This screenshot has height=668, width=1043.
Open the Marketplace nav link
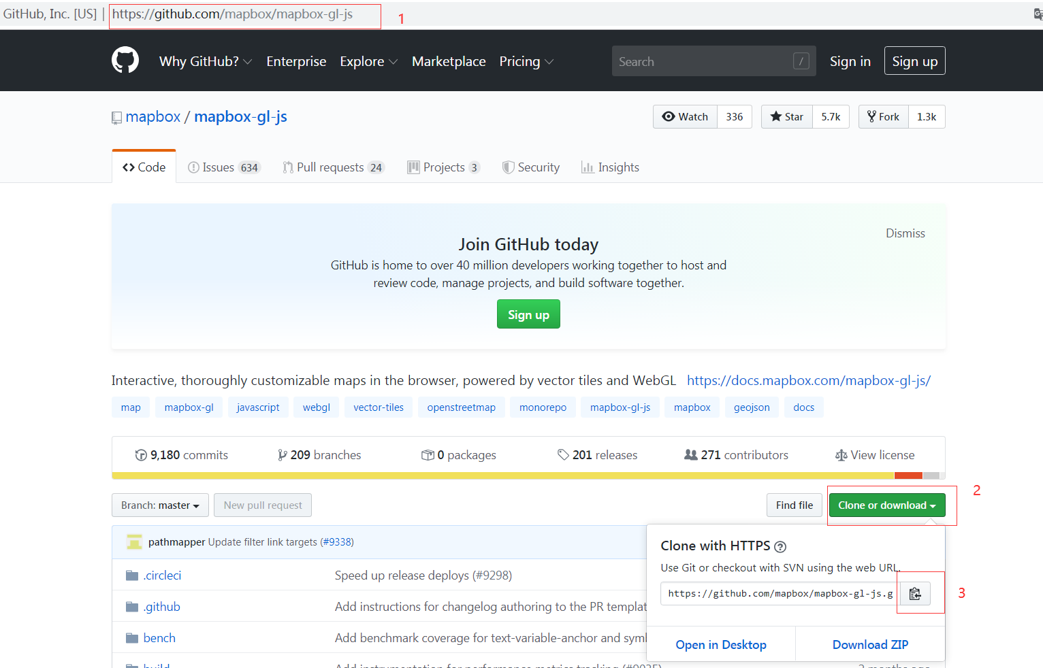coord(449,61)
